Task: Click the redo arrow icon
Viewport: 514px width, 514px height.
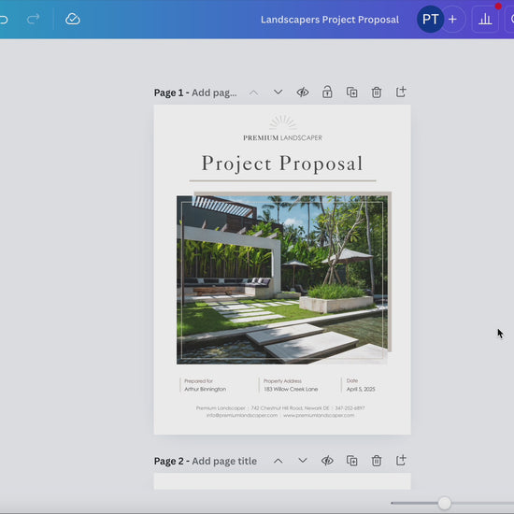Action: click(33, 19)
